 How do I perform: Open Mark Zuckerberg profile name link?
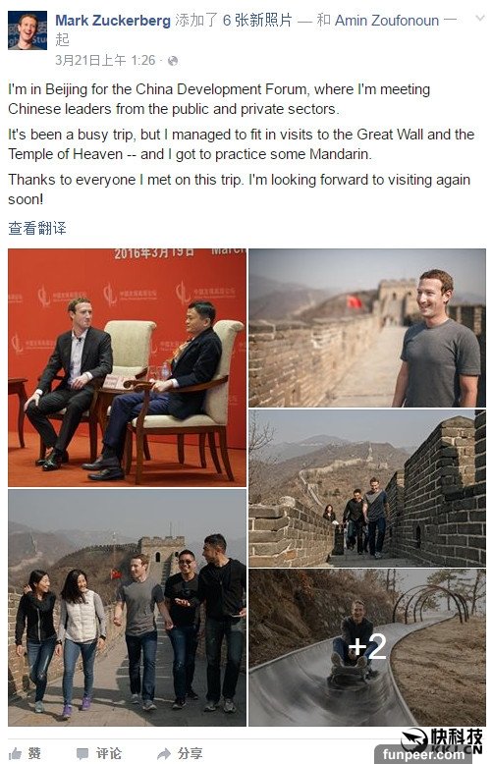(113, 21)
